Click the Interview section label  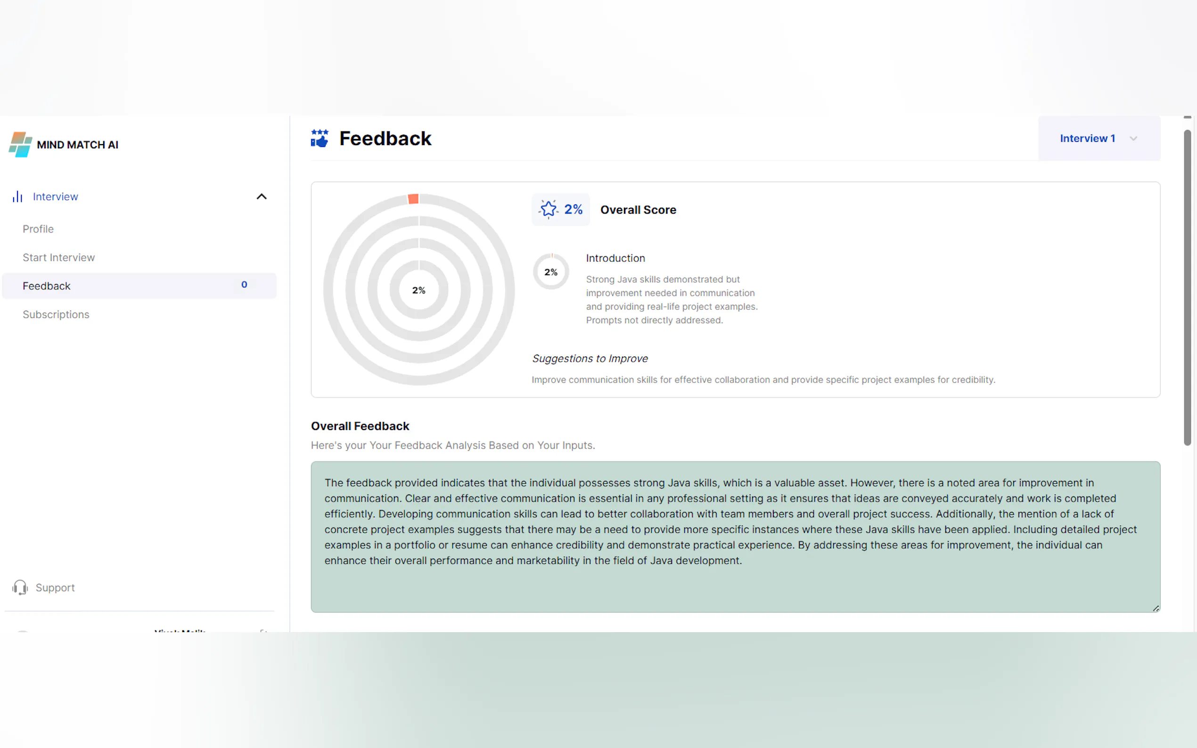pyautogui.click(x=56, y=196)
